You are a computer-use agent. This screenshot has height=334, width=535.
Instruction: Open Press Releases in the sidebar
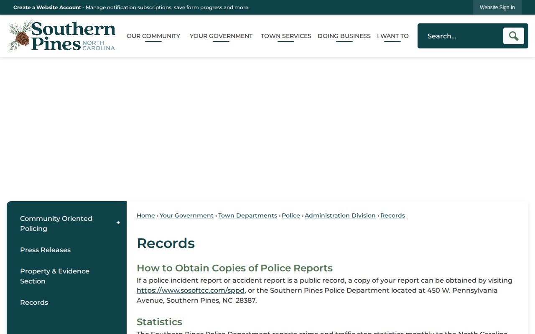point(45,250)
